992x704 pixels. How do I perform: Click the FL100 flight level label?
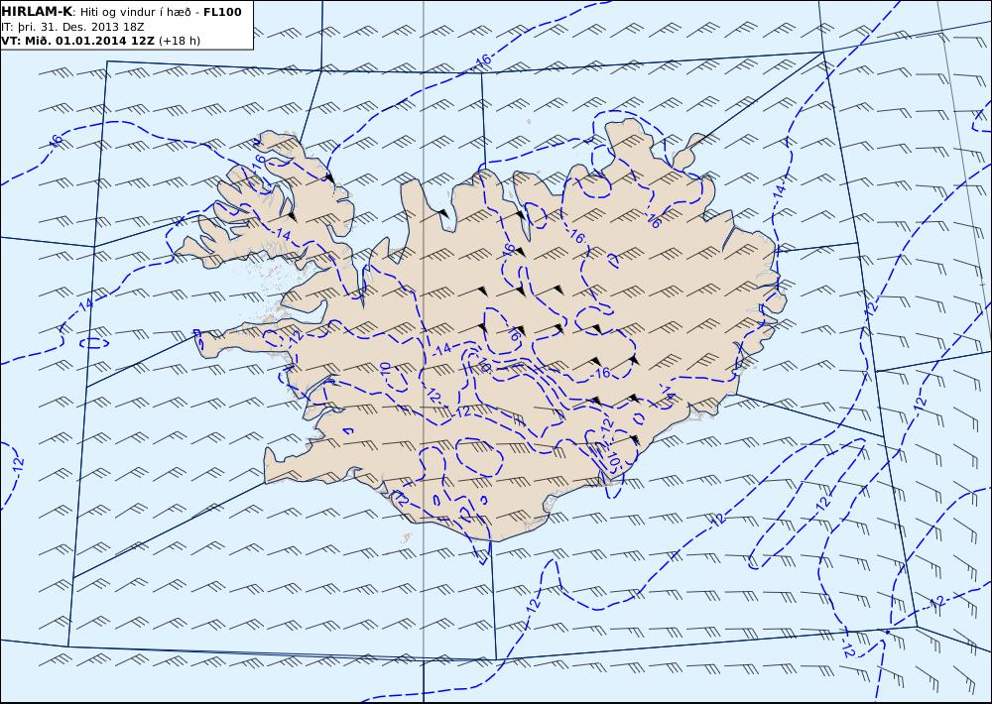pos(222,12)
